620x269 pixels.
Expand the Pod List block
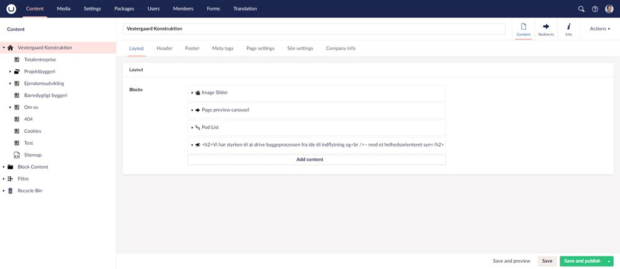click(x=192, y=127)
